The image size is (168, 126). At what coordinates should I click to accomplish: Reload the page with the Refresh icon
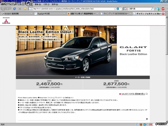[x=15, y=9]
